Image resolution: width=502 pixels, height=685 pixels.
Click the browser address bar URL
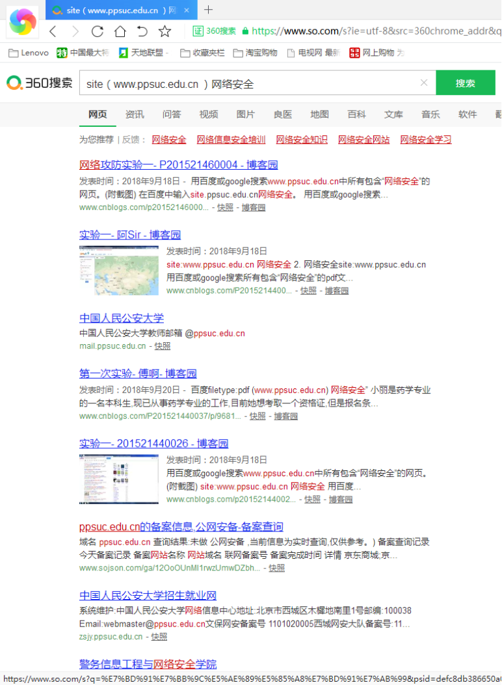[376, 31]
